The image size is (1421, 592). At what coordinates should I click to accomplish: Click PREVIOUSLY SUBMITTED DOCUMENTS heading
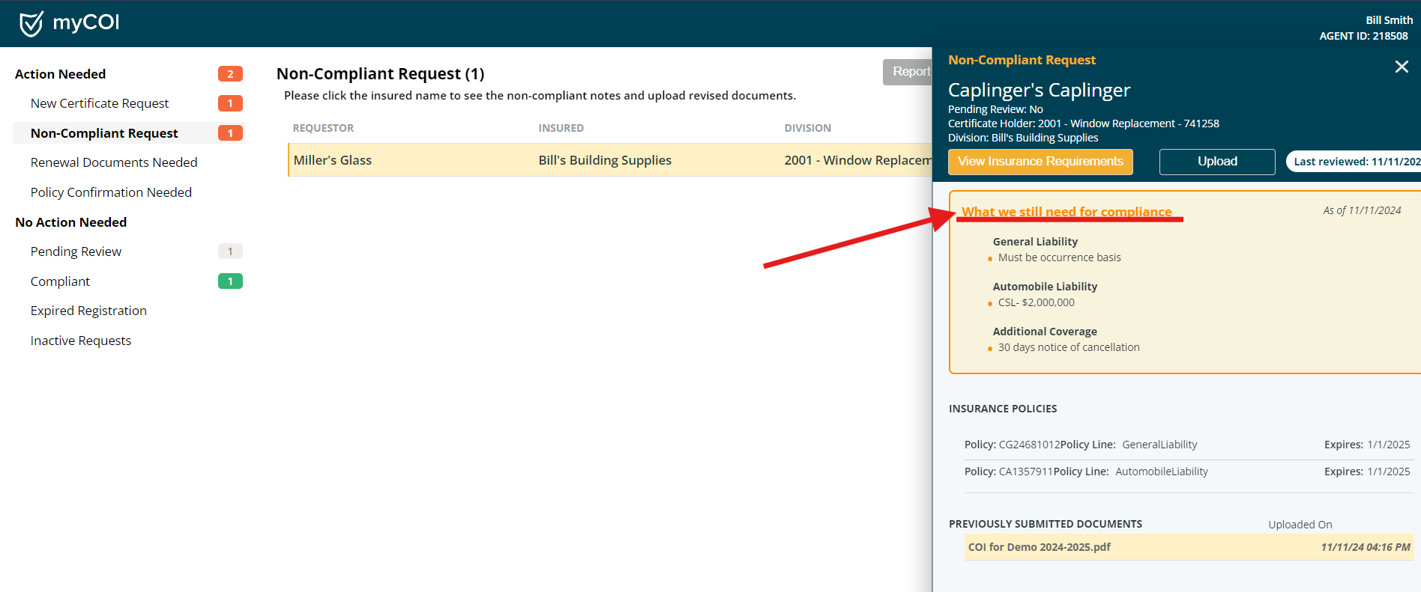point(1046,524)
